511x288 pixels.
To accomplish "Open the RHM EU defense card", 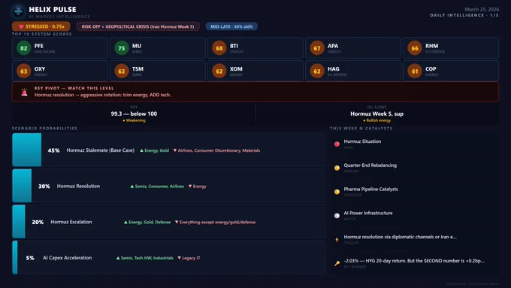I will [451, 48].
